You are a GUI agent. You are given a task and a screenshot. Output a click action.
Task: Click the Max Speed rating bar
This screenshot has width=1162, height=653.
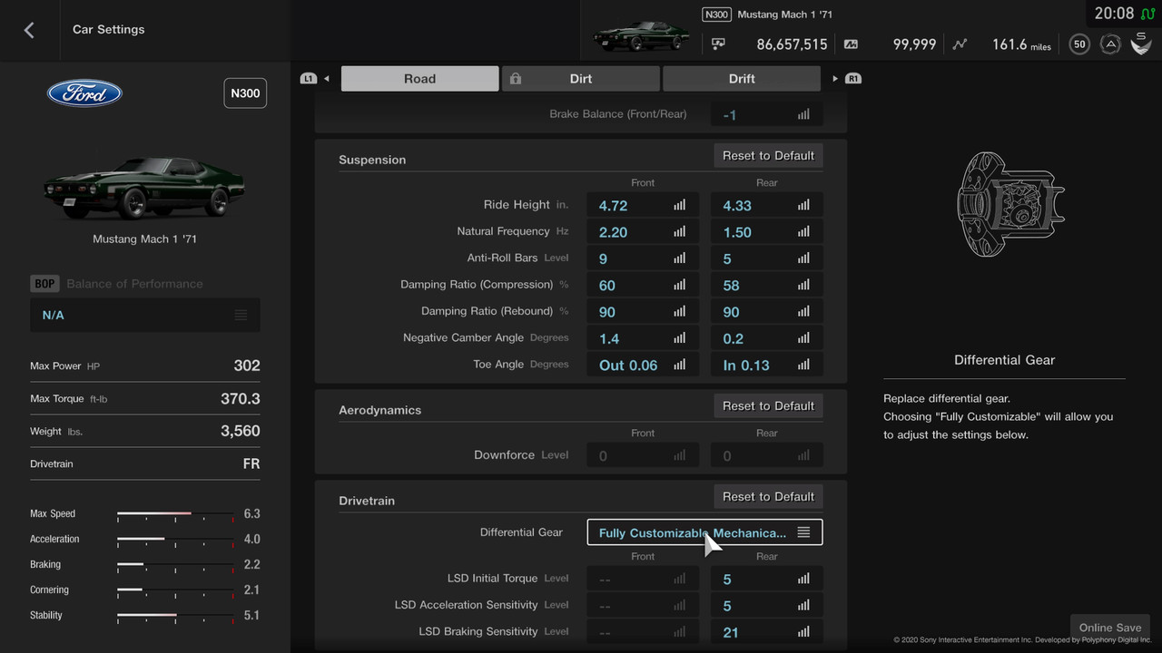point(175,514)
